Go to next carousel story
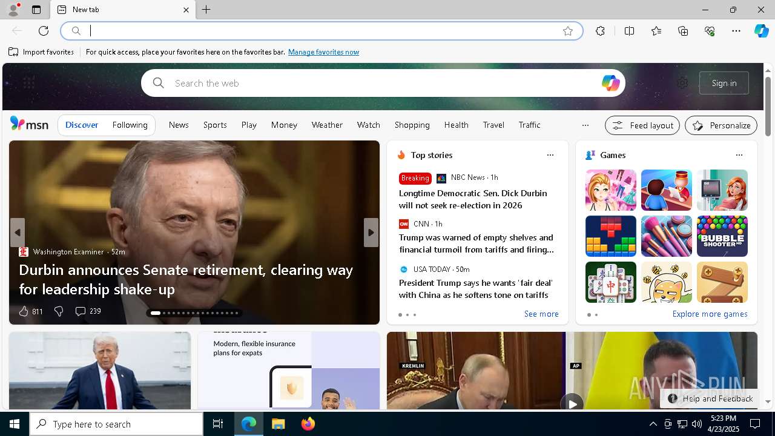This screenshot has height=436, width=775. [371, 233]
